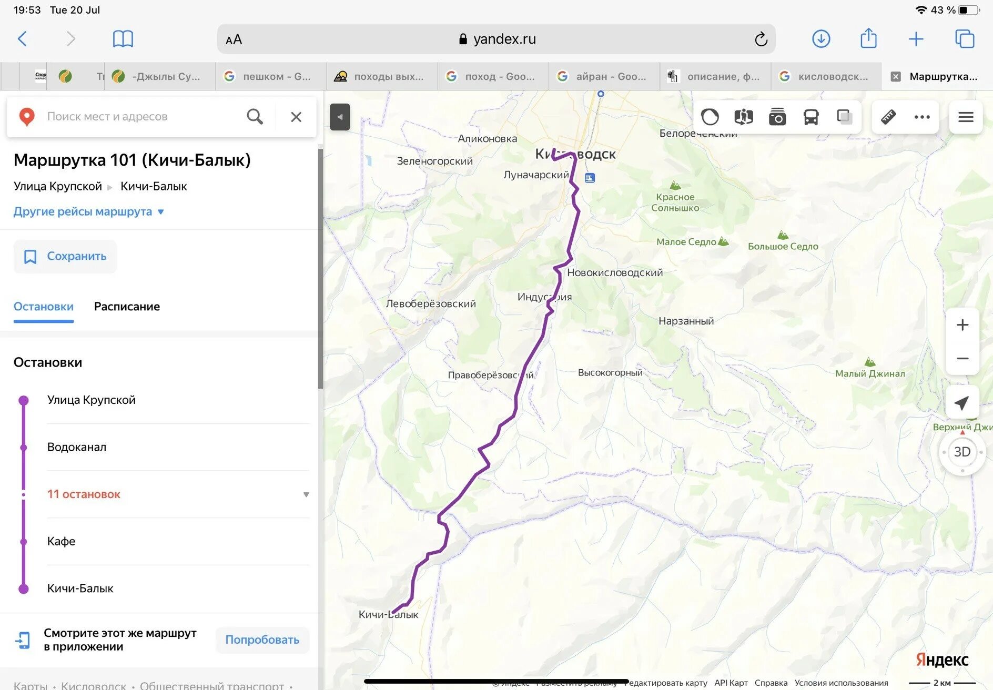Switch to the Остановки tab
993x690 pixels.
pos(44,307)
